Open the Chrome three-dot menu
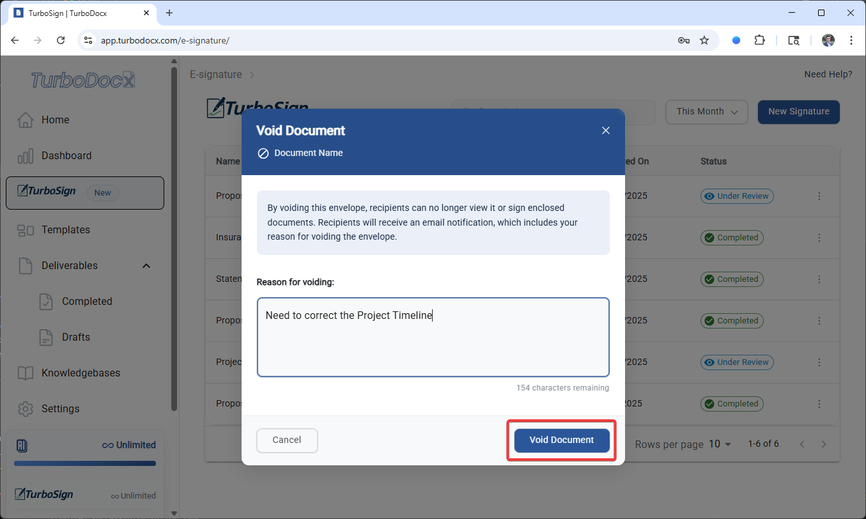The height and width of the screenshot is (519, 866). coord(851,40)
